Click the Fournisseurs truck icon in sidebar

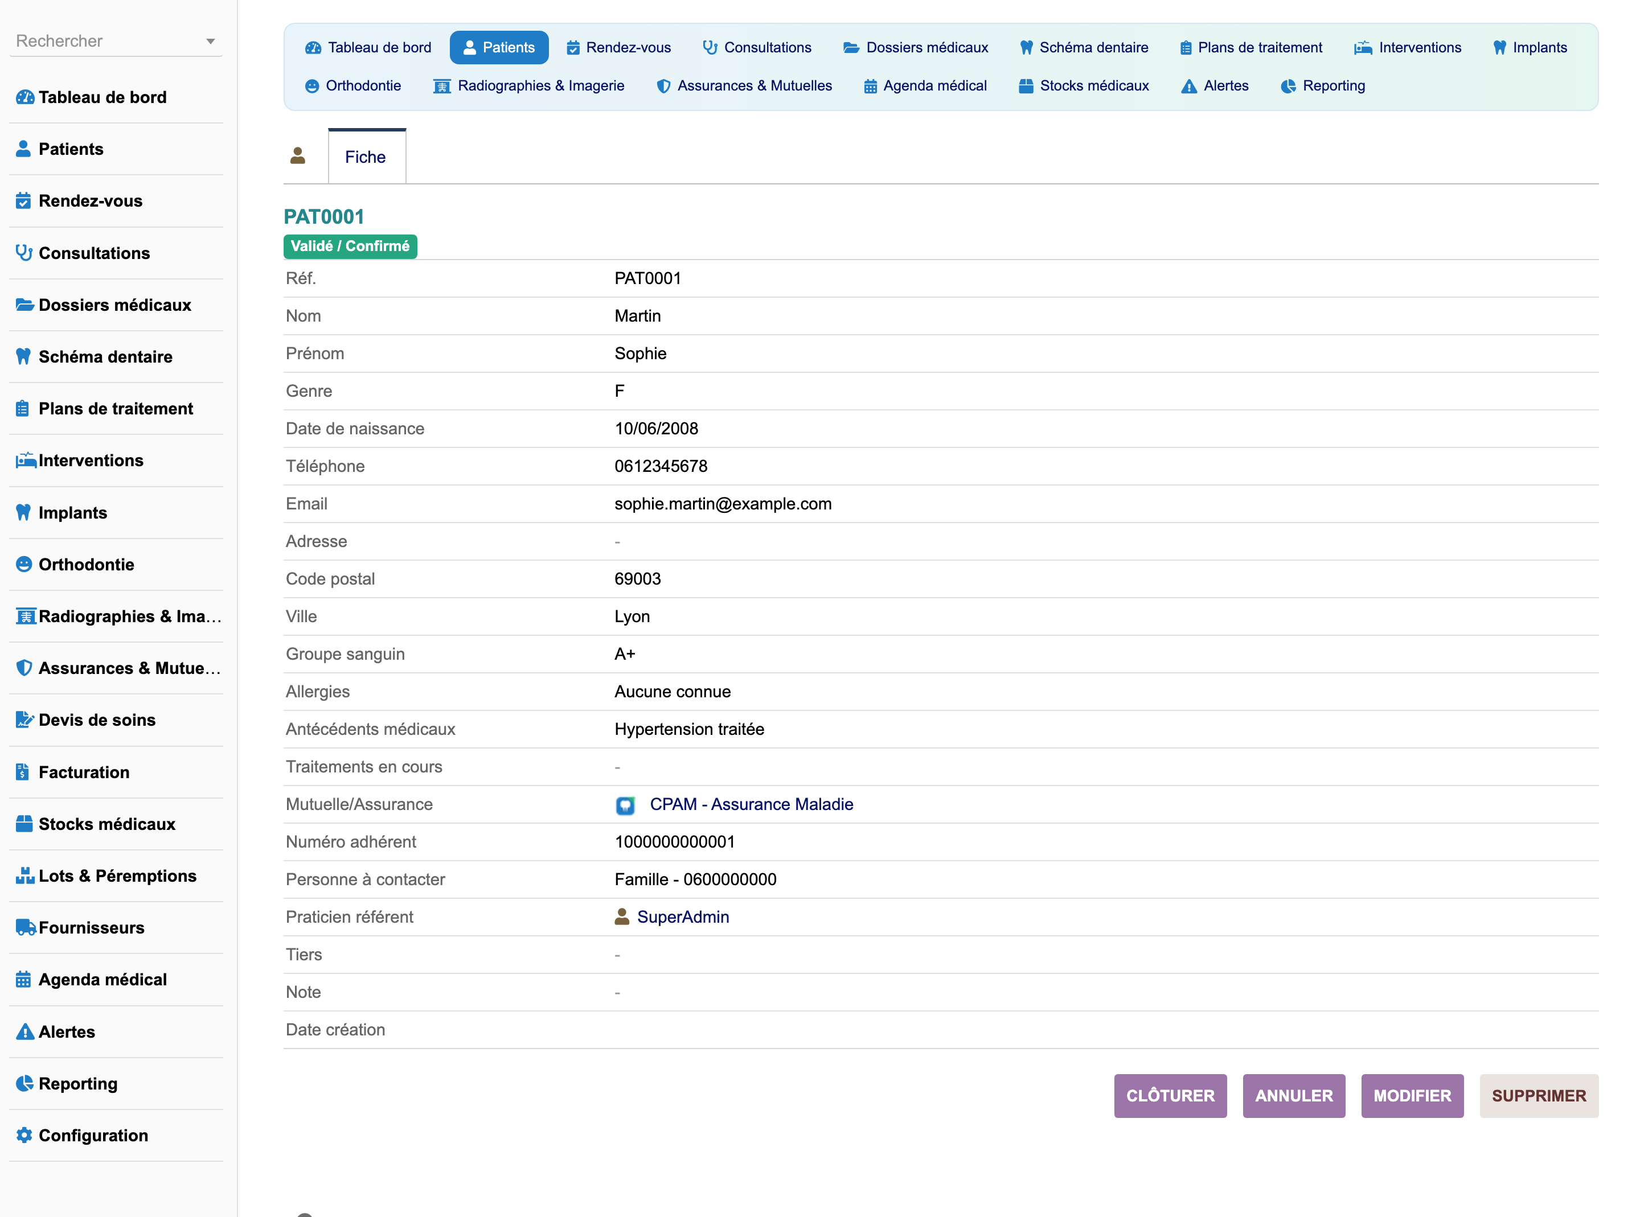[x=26, y=927]
